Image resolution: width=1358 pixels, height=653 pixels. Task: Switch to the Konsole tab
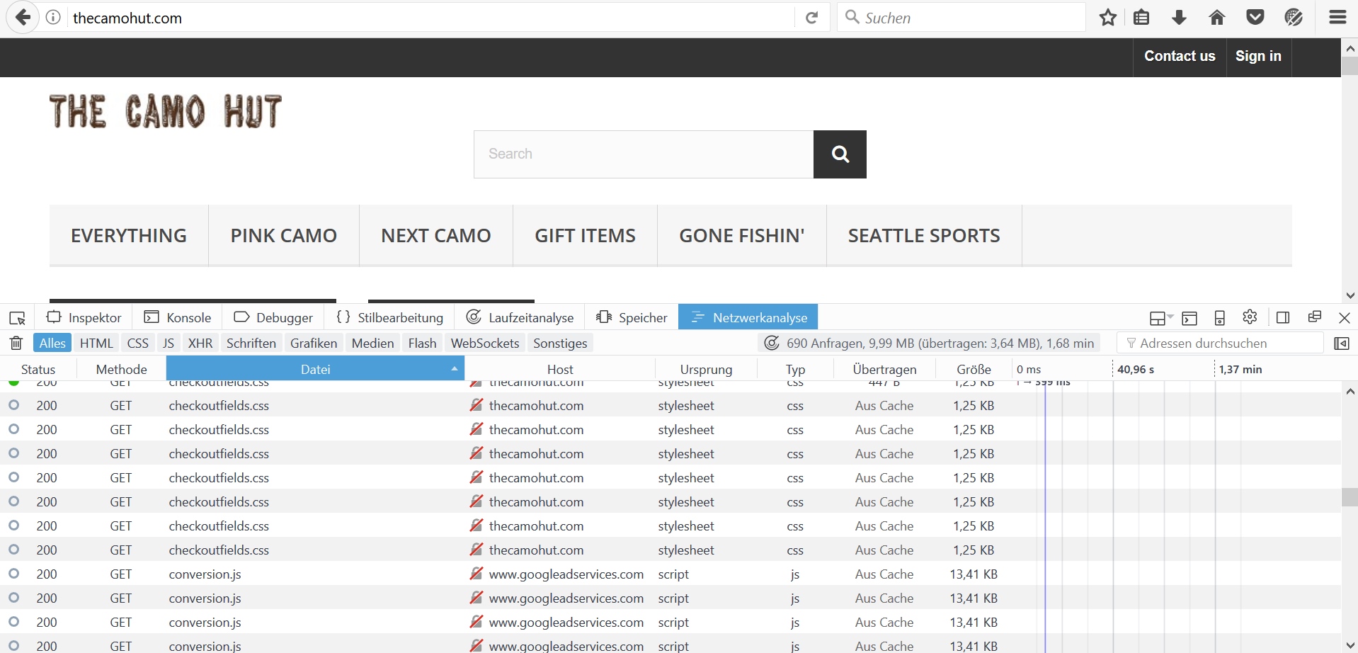pos(178,317)
